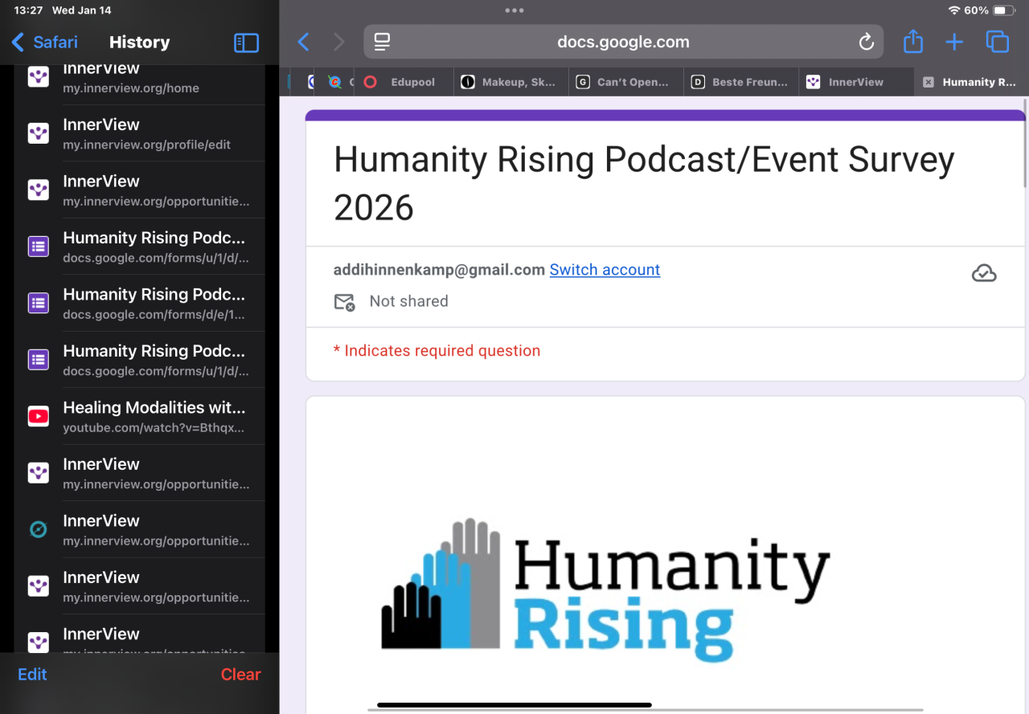1029x714 pixels.
Task: Go back using the browser back arrow
Action: [303, 43]
